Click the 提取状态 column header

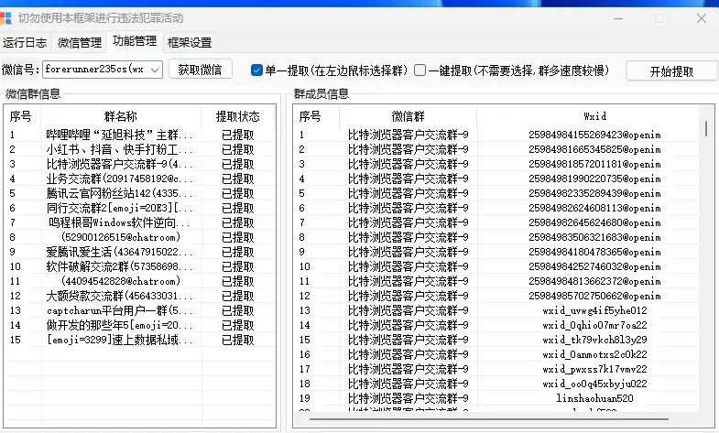pyautogui.click(x=237, y=116)
